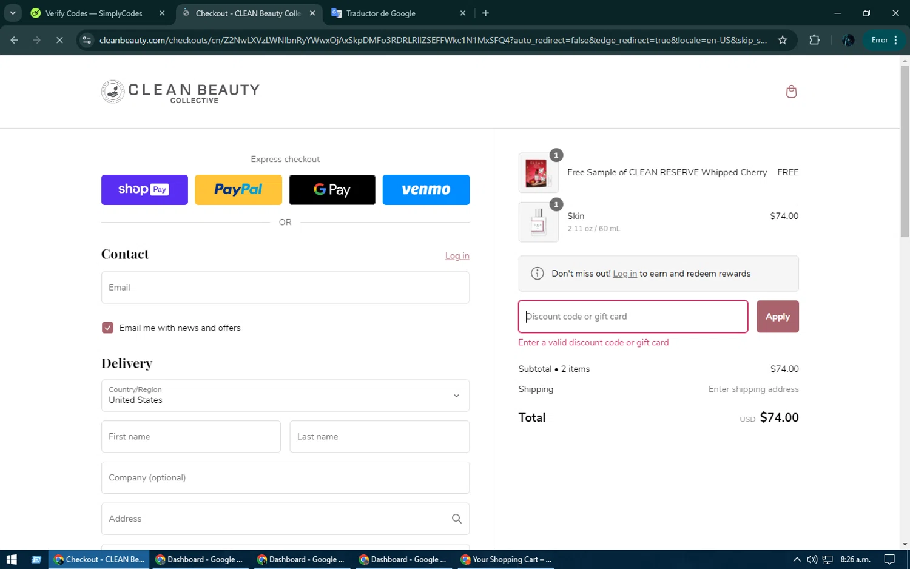The image size is (910, 569).
Task: Open the network tray icon
Action: (x=827, y=559)
